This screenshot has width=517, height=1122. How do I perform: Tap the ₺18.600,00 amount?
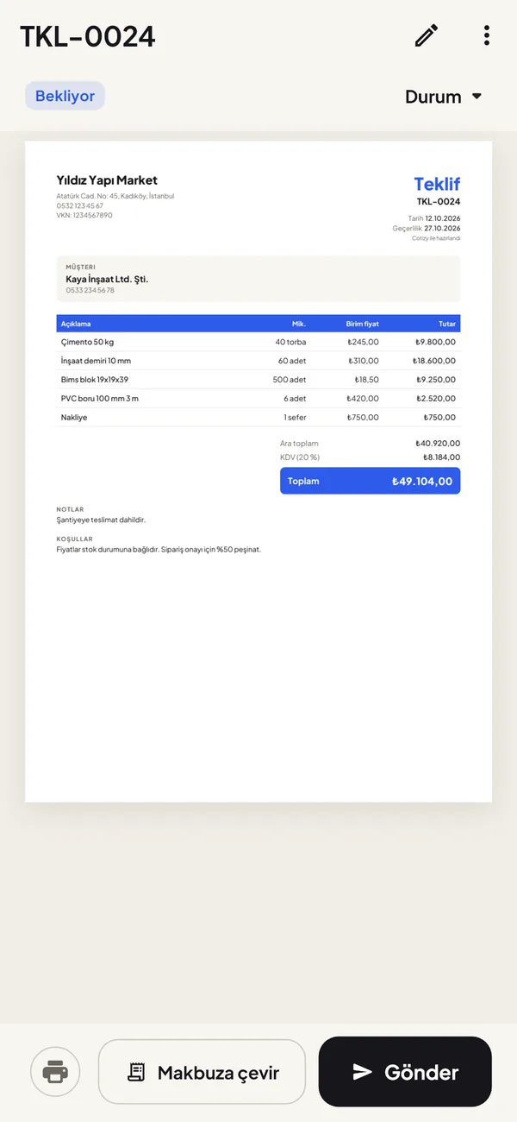433,361
